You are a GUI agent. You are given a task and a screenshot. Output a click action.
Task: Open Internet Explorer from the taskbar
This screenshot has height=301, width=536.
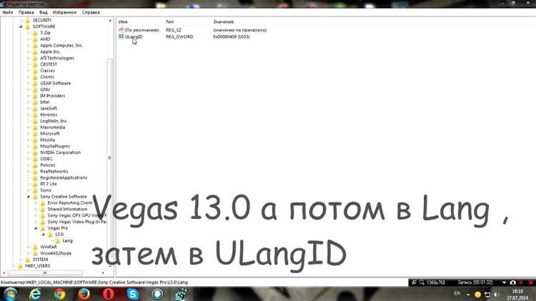tap(34, 294)
